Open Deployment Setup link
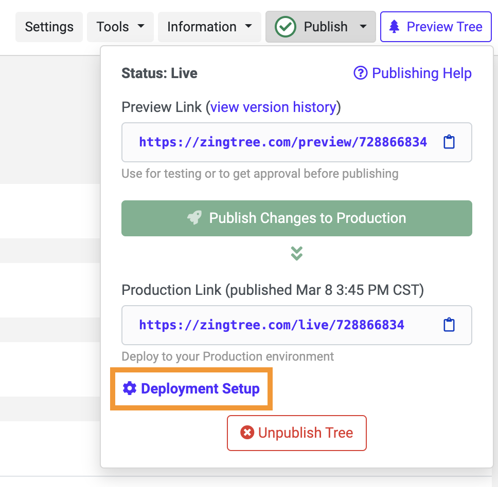The height and width of the screenshot is (487, 498). pyautogui.click(x=191, y=389)
